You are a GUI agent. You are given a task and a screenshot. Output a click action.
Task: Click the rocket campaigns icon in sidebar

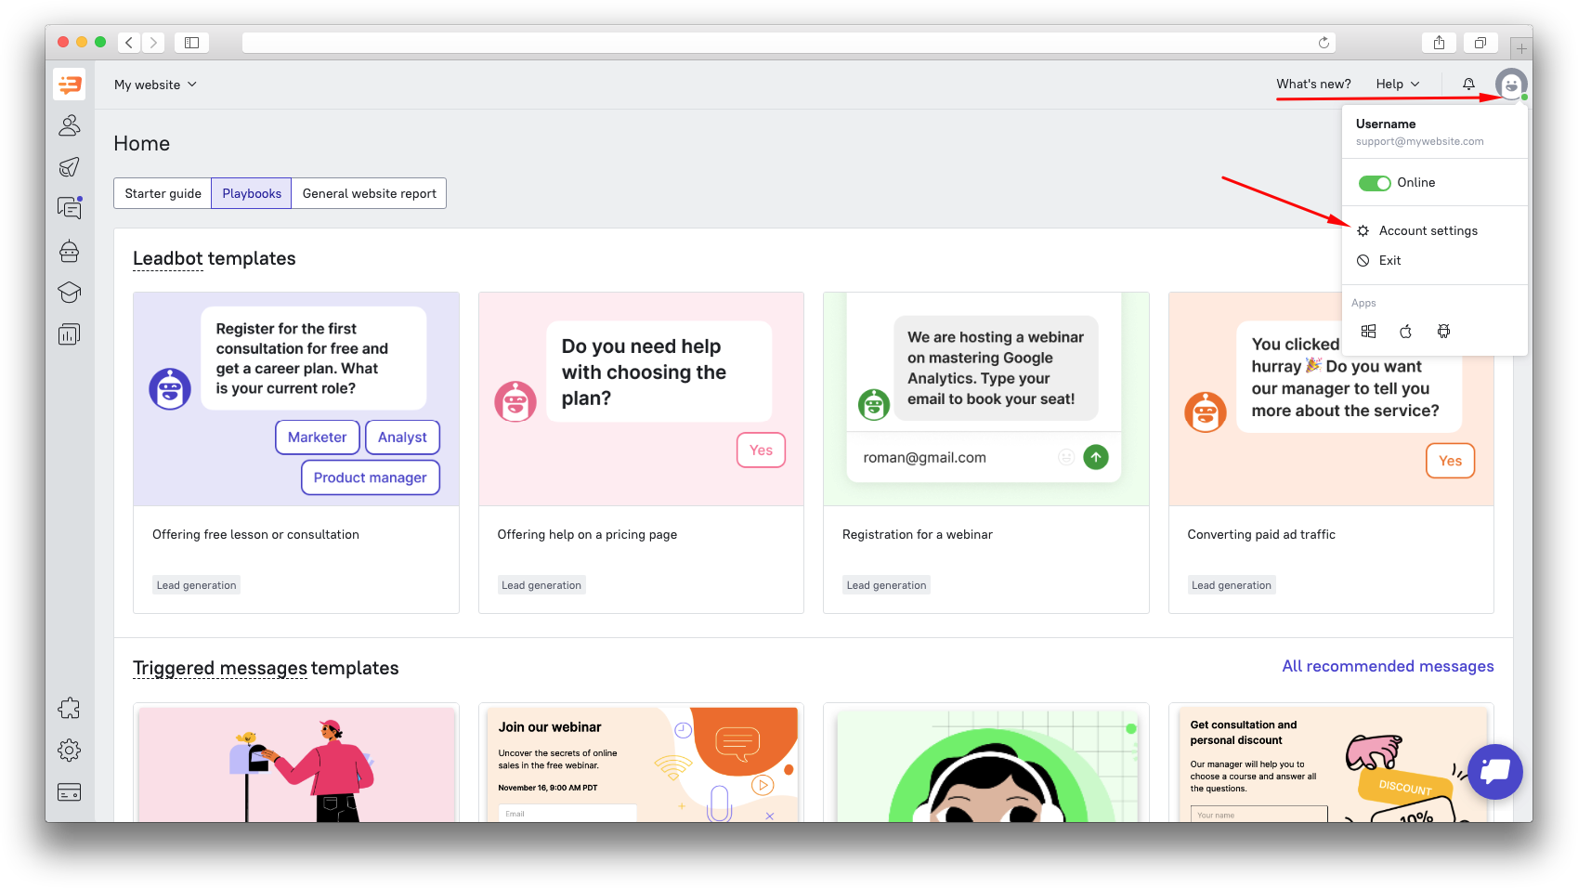(x=70, y=167)
